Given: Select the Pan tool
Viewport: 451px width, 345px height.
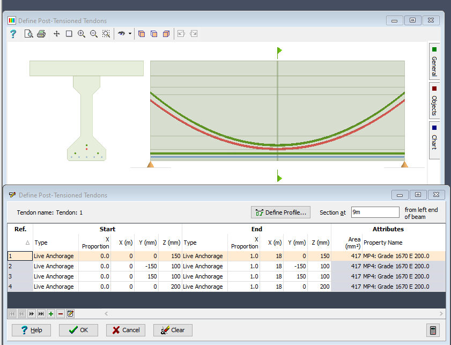Looking at the screenshot, I should pos(56,33).
